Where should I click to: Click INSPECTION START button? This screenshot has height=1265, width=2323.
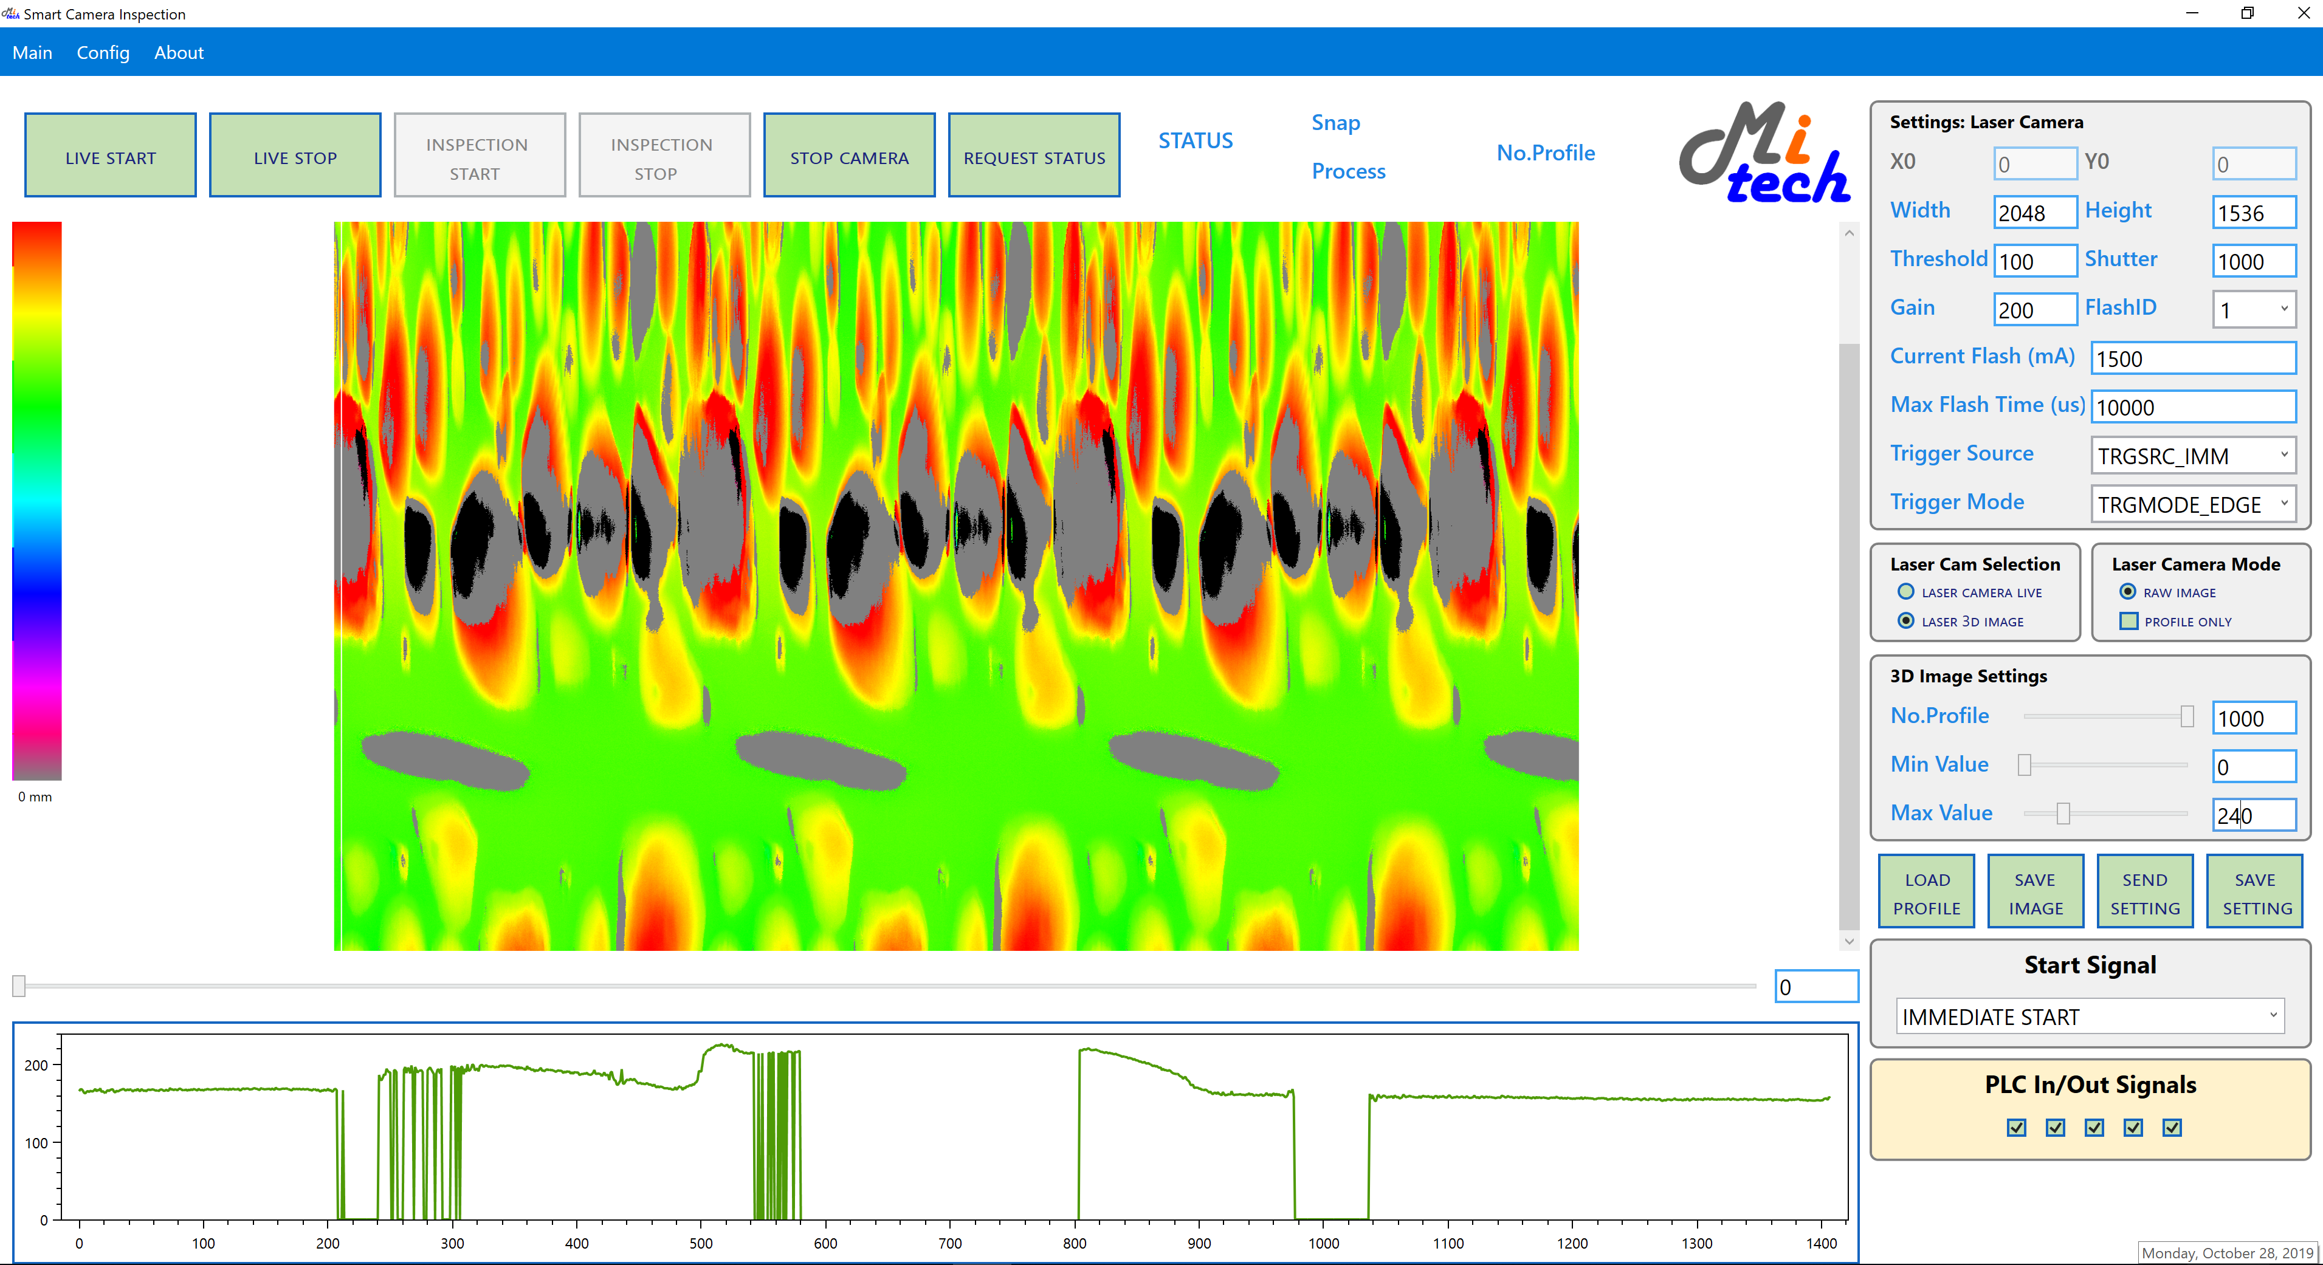[x=480, y=155]
